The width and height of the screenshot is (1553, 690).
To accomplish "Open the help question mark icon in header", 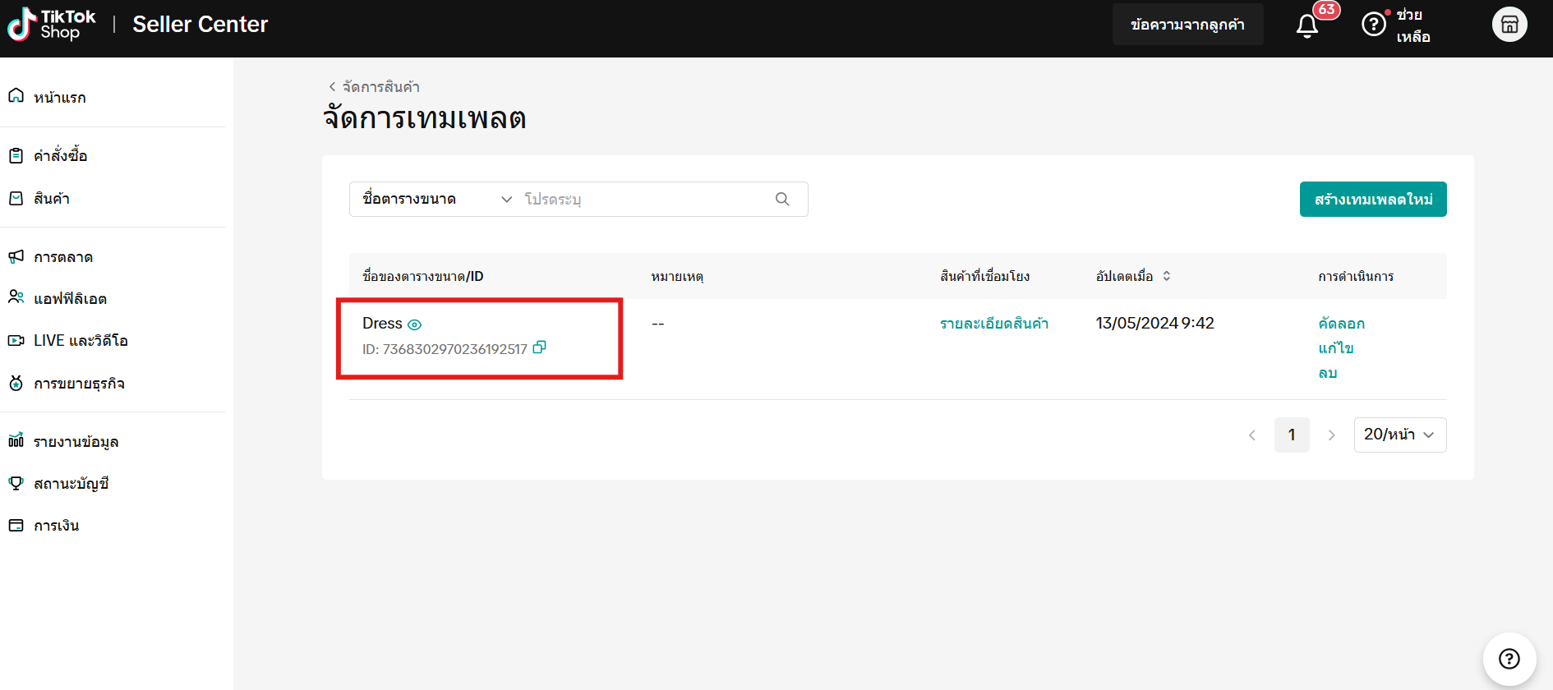I will point(1373,25).
